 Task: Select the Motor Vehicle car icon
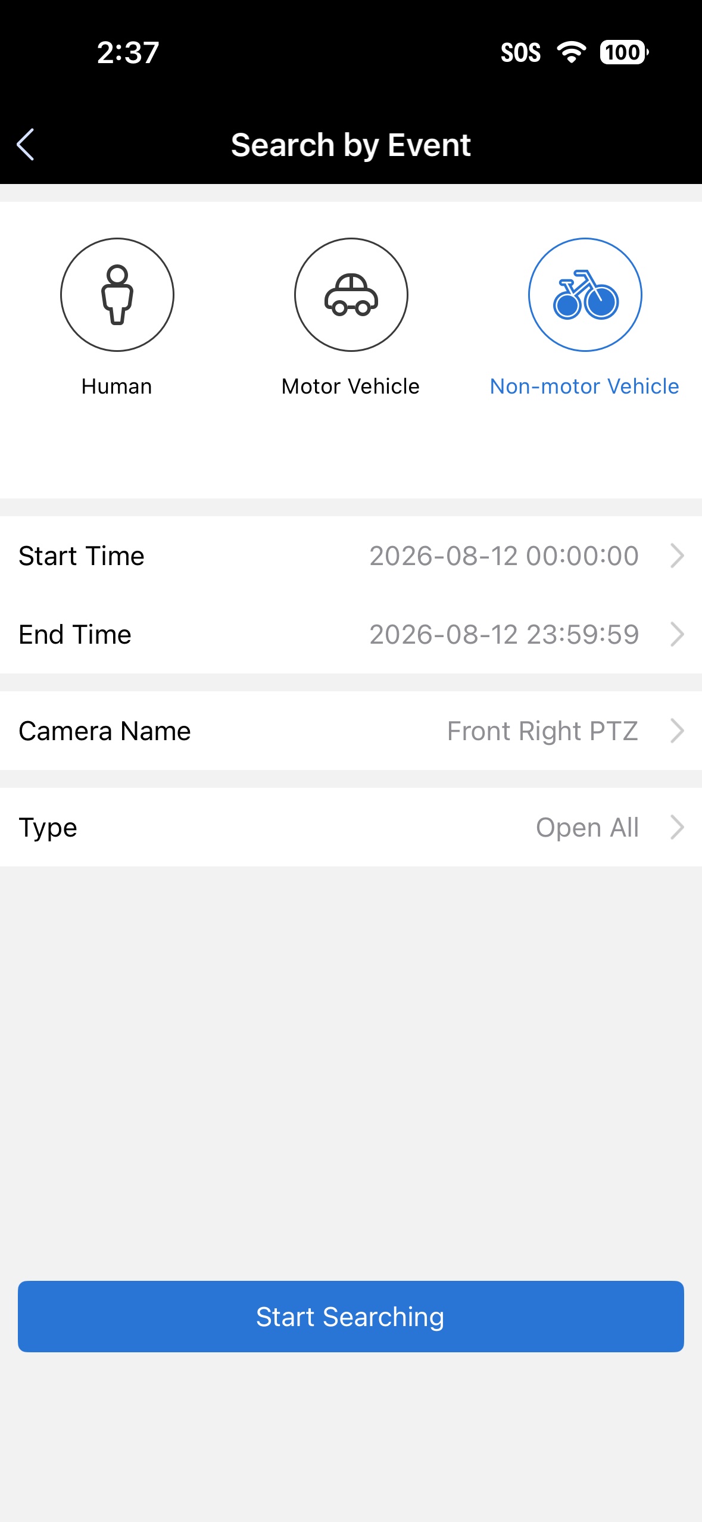(x=351, y=295)
